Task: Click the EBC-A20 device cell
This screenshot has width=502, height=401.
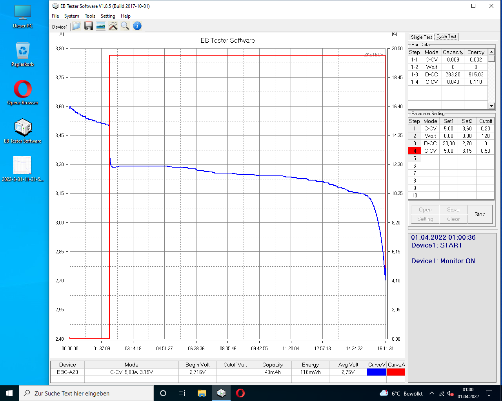Action: (x=67, y=372)
